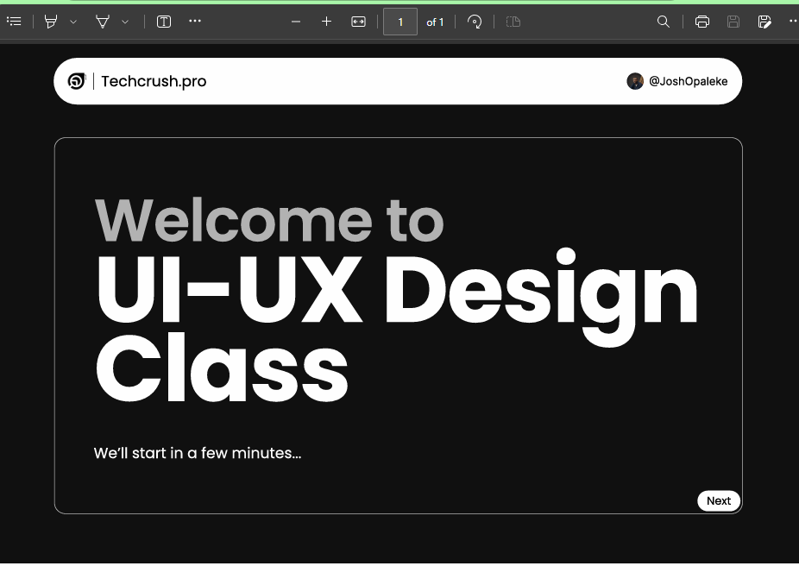Save a copy of the PDF

[764, 22]
